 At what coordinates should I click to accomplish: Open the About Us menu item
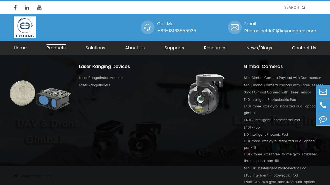[x=135, y=48]
